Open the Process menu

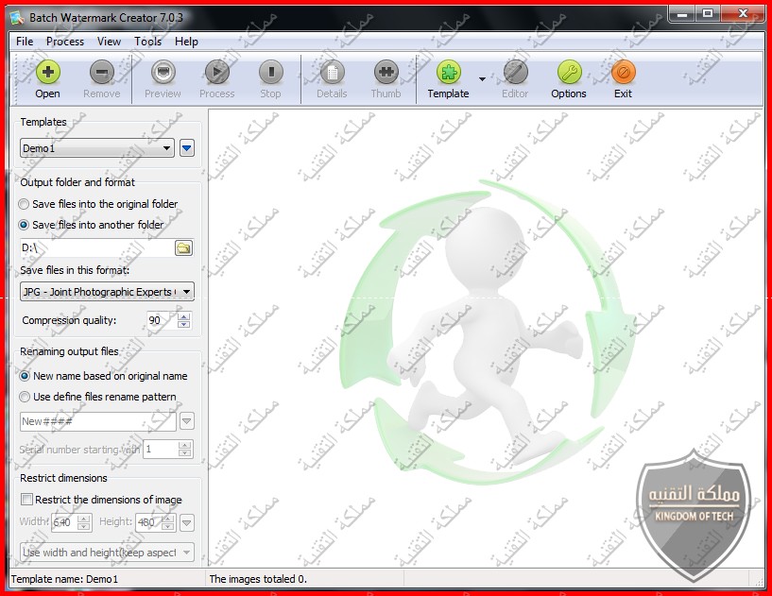coord(65,42)
